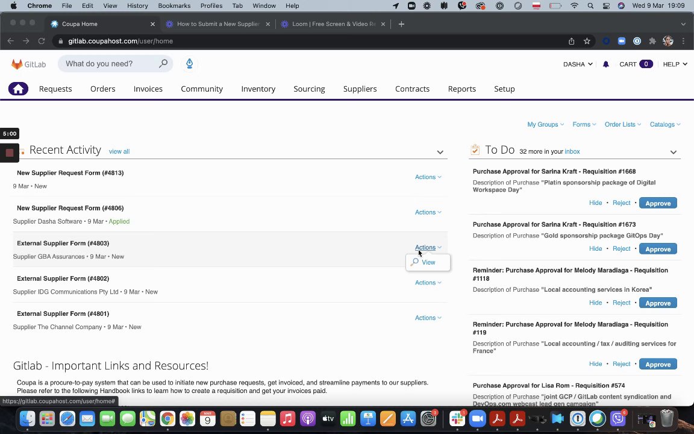
Task: Open Chrome extensions puzzle icon
Action: 652,41
